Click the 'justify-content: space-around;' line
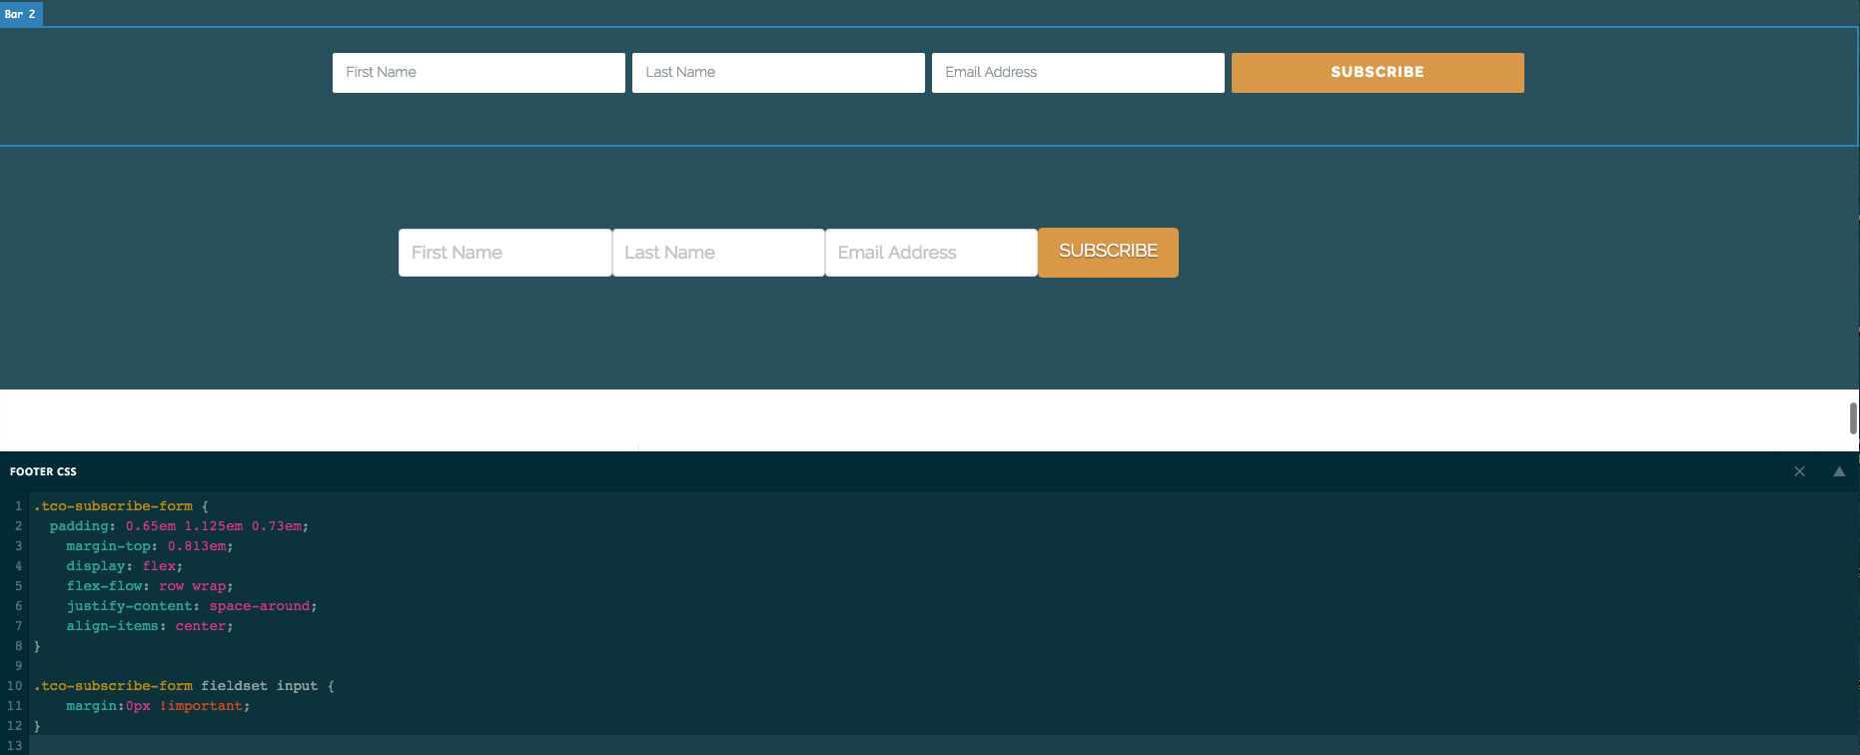Screen dimensions: 1860x755 point(191,606)
